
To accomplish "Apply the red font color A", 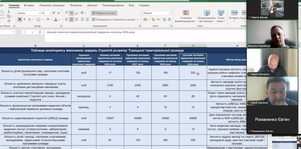I will point(56,19).
